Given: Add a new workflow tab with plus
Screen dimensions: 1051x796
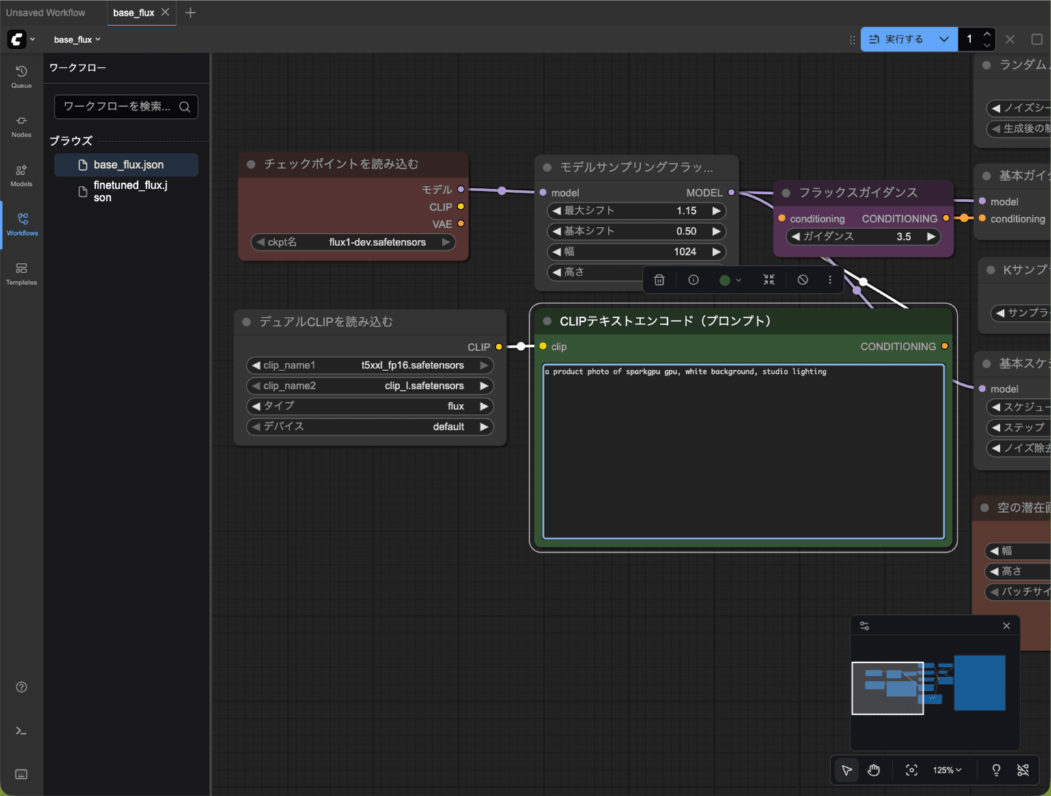Looking at the screenshot, I should pos(191,12).
